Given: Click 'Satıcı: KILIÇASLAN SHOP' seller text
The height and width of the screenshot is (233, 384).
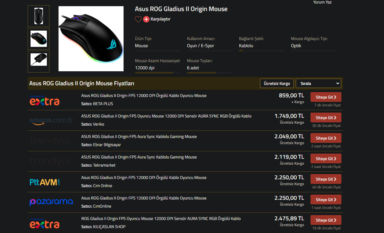Looking at the screenshot, I should click(x=103, y=227).
